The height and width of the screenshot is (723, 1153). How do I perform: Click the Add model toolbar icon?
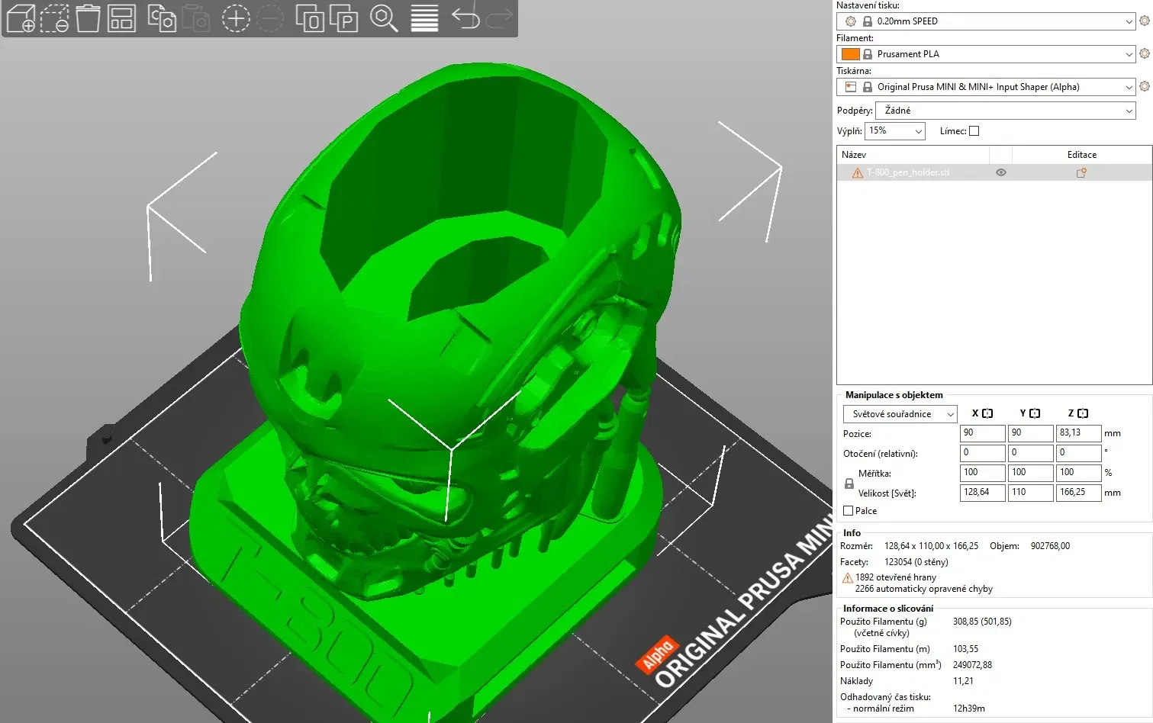coord(21,18)
